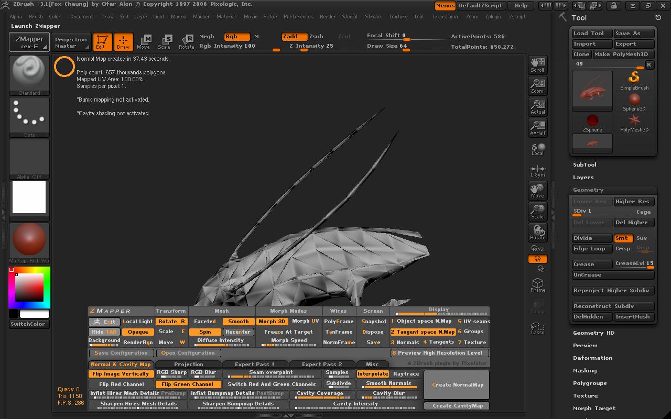Expand the Morph Target section
Screen dimensions: 671x419
coord(594,409)
